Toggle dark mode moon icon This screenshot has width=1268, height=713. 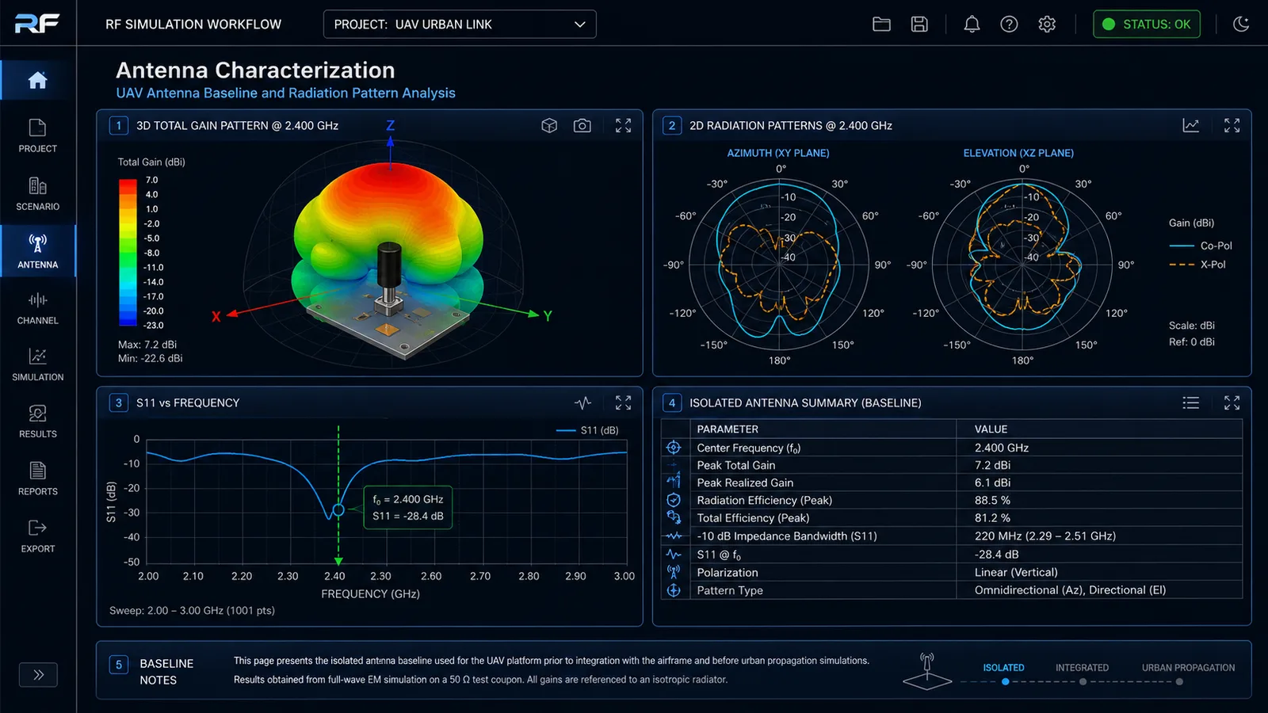[x=1241, y=25]
